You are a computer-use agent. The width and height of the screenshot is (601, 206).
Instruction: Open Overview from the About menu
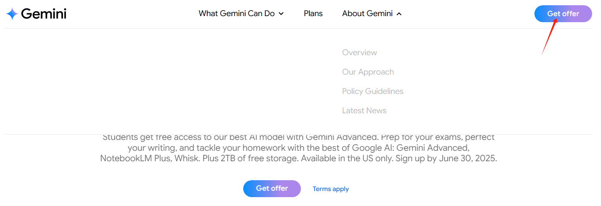359,52
